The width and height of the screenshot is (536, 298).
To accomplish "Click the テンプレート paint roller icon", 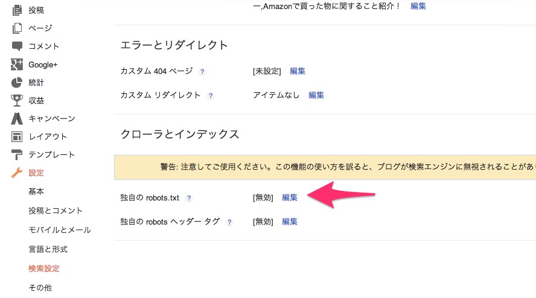I will (17, 155).
